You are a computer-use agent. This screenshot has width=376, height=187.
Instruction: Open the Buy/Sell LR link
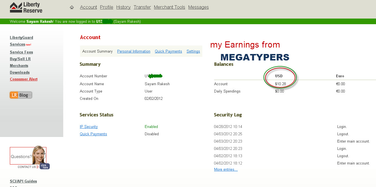pos(20,59)
